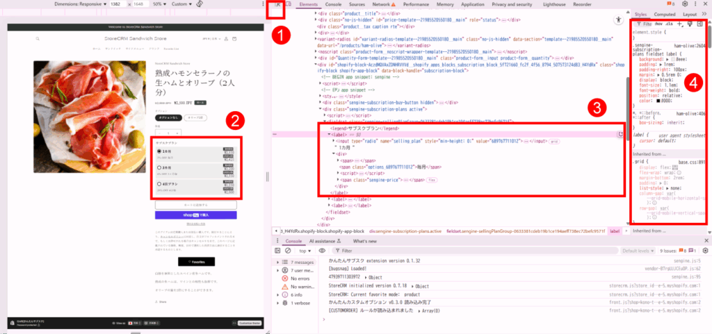Screen dimensions: 712x334
Task: Click the #000 color swatch
Action: click(658, 101)
